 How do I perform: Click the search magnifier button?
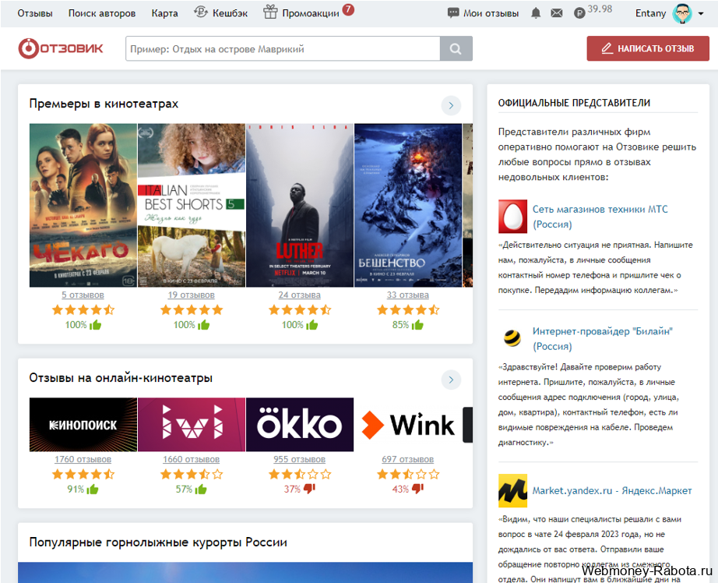coord(456,48)
